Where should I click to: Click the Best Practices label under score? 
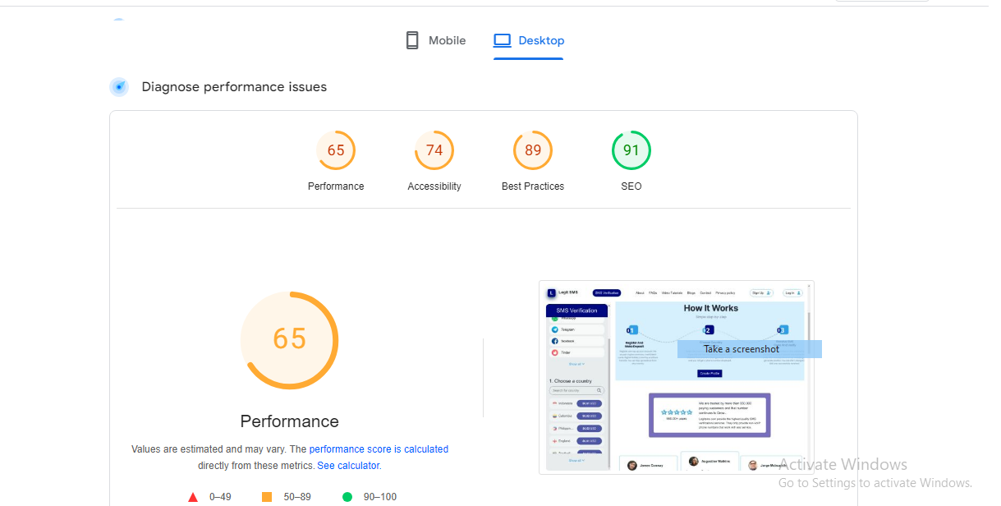(x=533, y=186)
